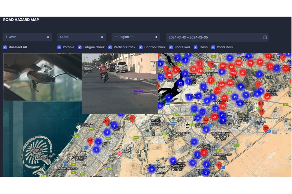The width and height of the screenshot is (292, 194).
Task: Expand the red cluster labeled 187
Action: pyautogui.click(x=217, y=91)
